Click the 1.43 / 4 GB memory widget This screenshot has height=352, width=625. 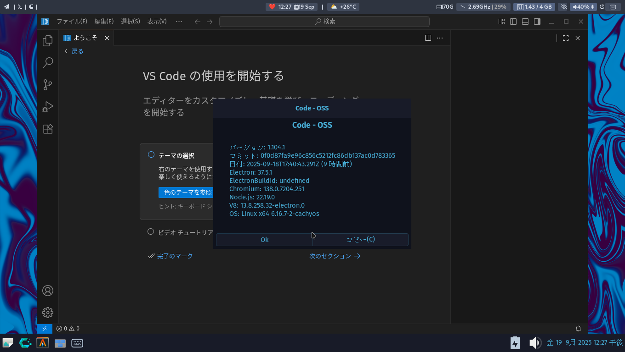coord(534,7)
